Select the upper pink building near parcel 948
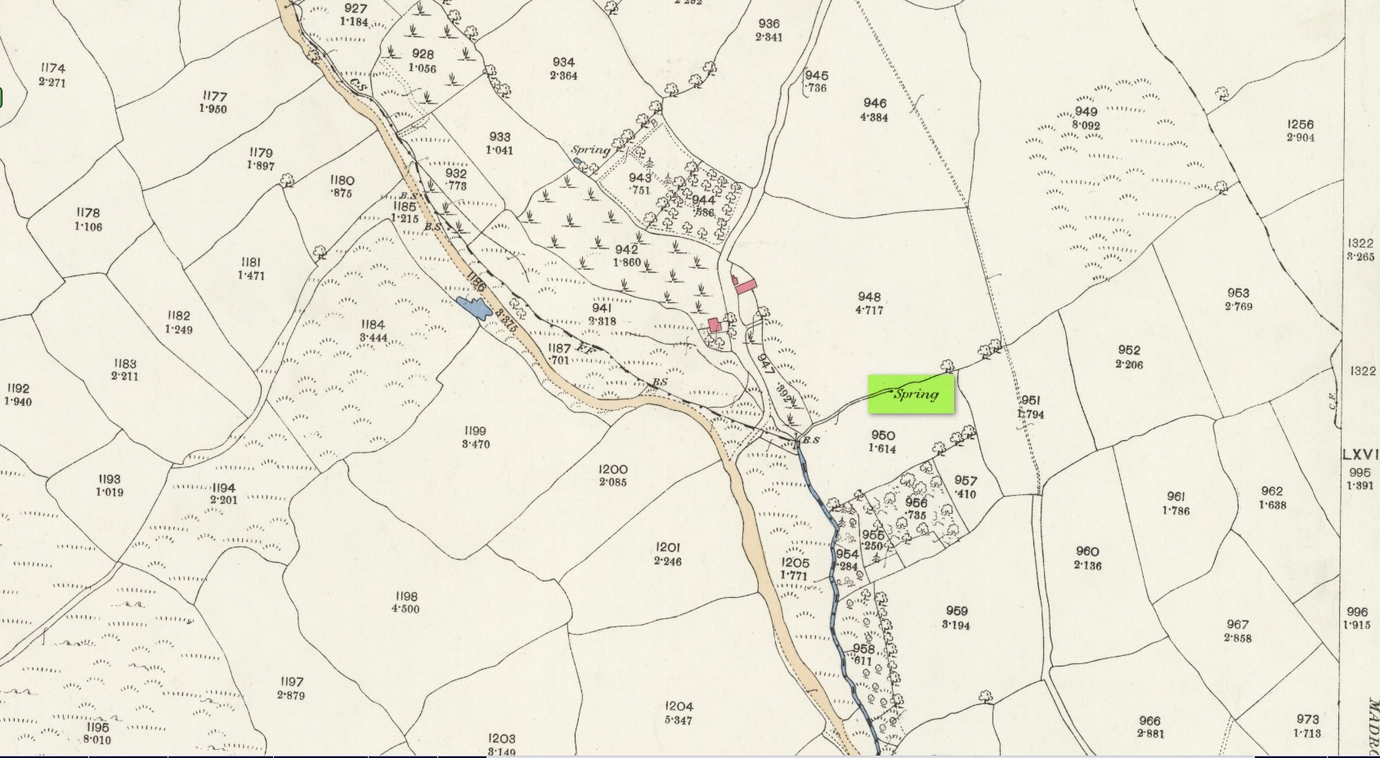 point(745,284)
